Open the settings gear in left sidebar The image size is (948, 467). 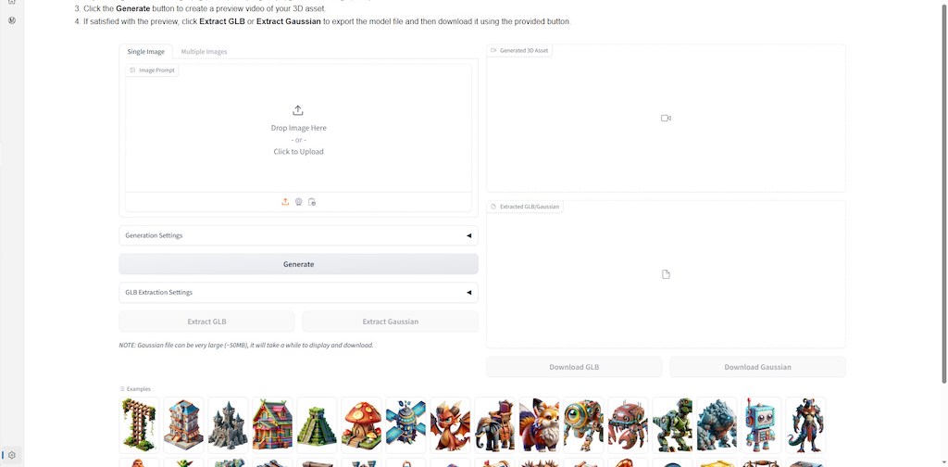pos(11,455)
